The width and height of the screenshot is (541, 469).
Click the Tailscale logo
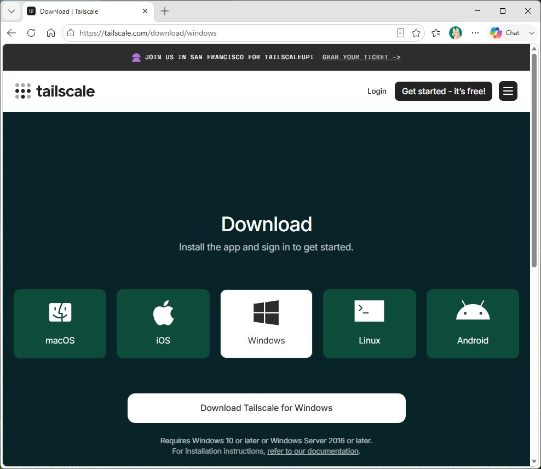point(55,91)
